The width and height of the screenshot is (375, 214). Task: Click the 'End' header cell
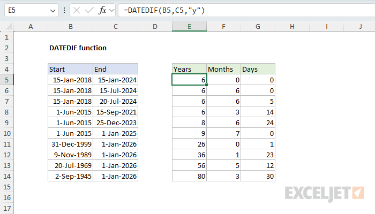tap(116, 69)
